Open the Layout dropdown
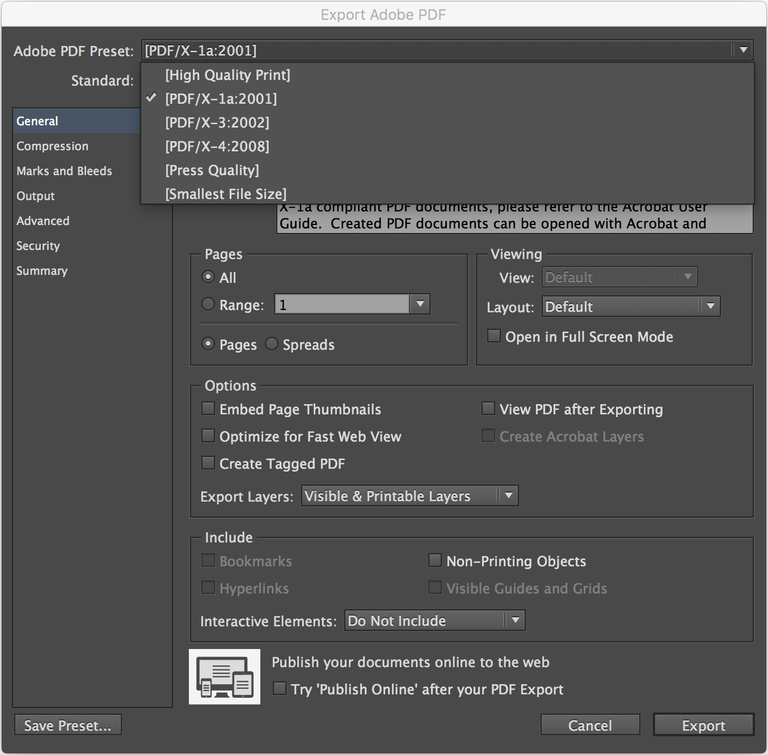The width and height of the screenshot is (768, 755). click(x=631, y=307)
